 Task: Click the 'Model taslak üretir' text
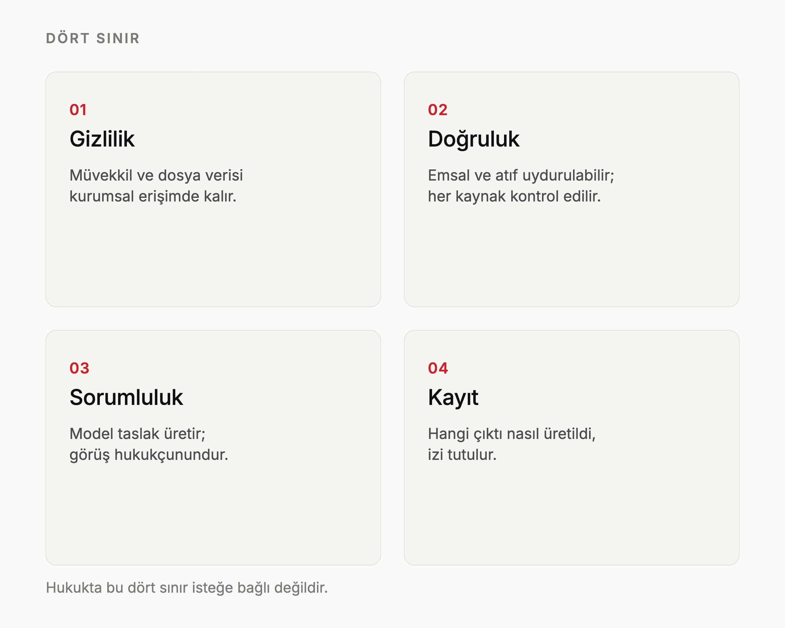click(x=138, y=434)
